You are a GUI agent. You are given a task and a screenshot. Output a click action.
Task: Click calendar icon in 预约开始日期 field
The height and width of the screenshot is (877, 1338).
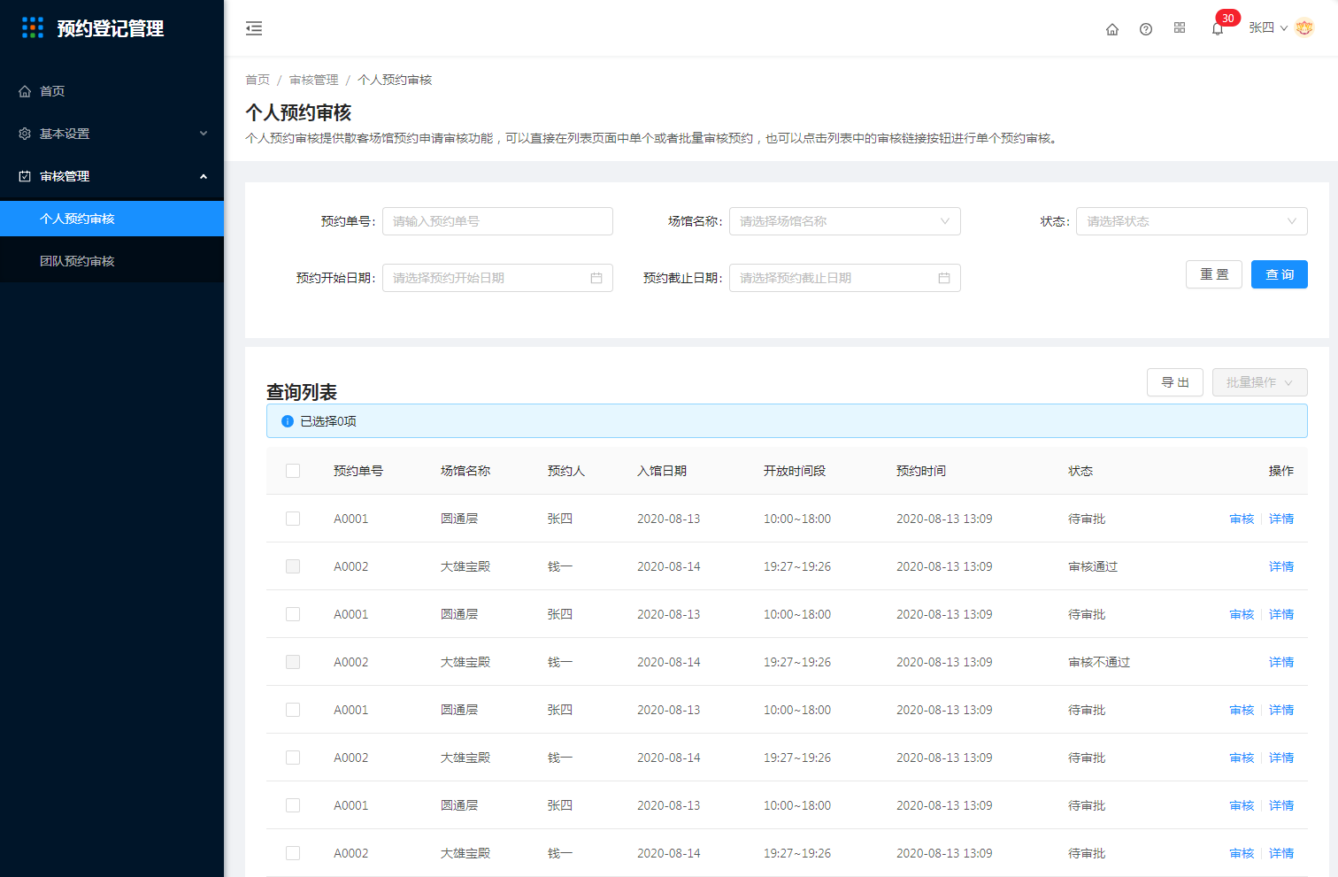596,278
